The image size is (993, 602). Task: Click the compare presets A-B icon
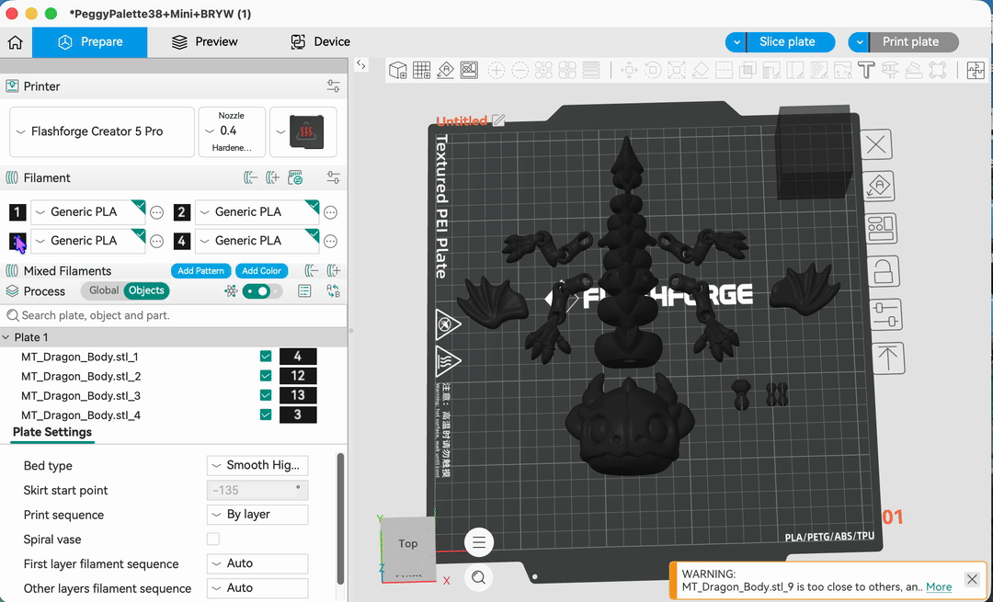click(333, 291)
